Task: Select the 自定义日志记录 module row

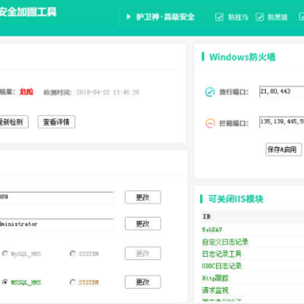Action: (252, 242)
